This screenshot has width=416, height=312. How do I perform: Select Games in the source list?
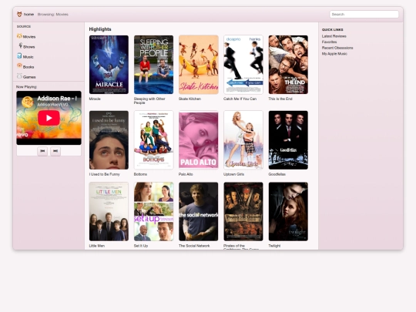pos(29,77)
